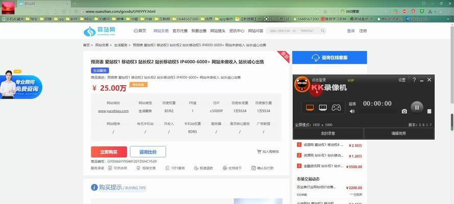Open 网站猎头 navigation item
This screenshot has height=204, width=454.
(218, 31)
